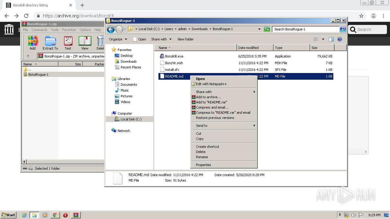Sort by Size column header in Explorer
Image resolution: width=390 pixels, height=219 pixels.
click(322, 48)
